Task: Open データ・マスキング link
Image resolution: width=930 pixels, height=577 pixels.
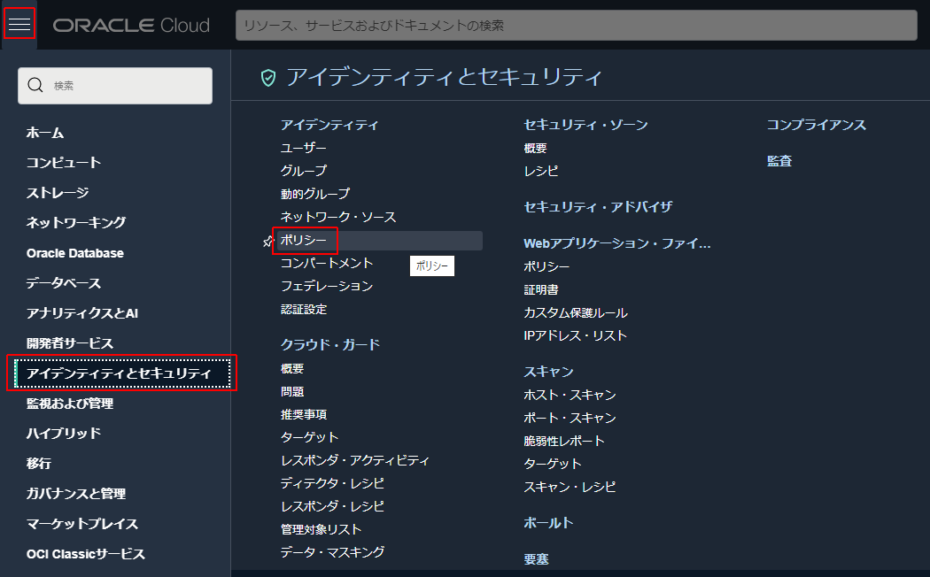Action: point(332,552)
